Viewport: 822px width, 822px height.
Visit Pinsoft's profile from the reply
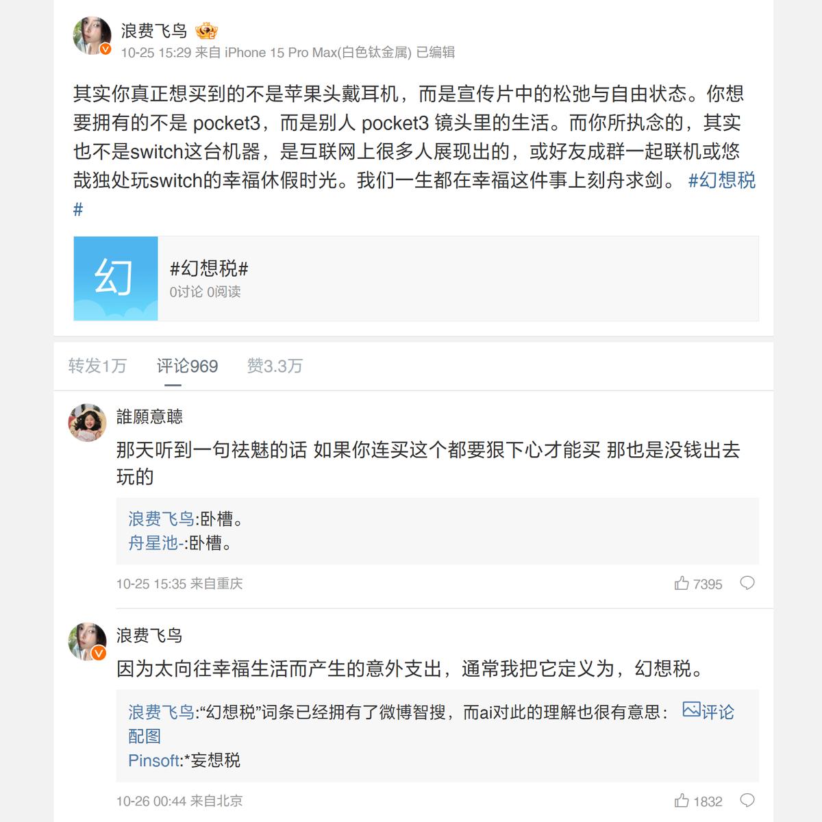pos(154,760)
